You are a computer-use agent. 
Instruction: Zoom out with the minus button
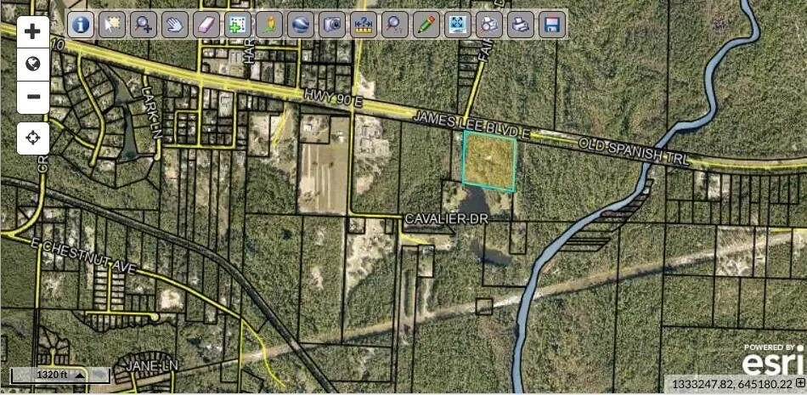point(33,96)
